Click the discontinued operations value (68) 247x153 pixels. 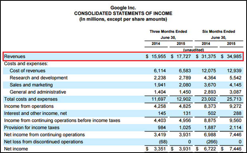pos(163,142)
